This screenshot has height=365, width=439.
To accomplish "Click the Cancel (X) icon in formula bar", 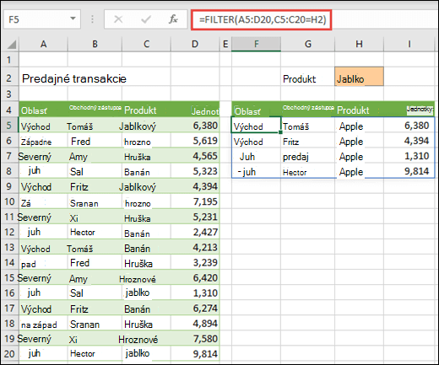I will [118, 19].
